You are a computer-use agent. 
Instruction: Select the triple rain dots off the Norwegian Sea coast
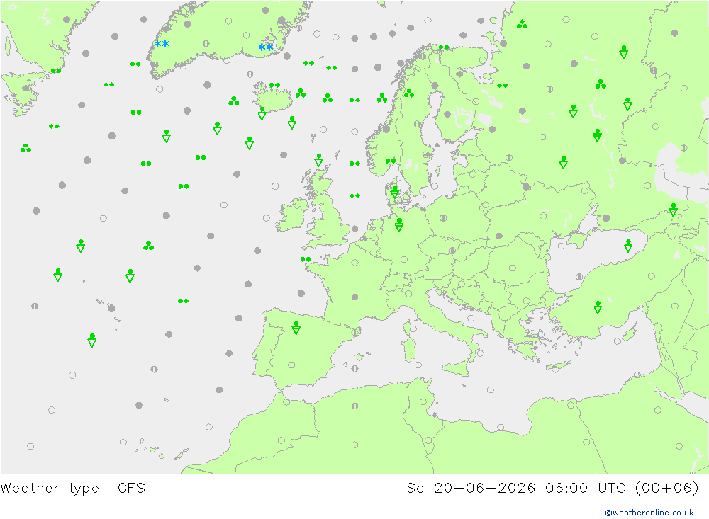point(382,98)
